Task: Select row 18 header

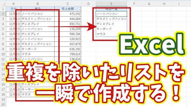Action: pos(3,95)
